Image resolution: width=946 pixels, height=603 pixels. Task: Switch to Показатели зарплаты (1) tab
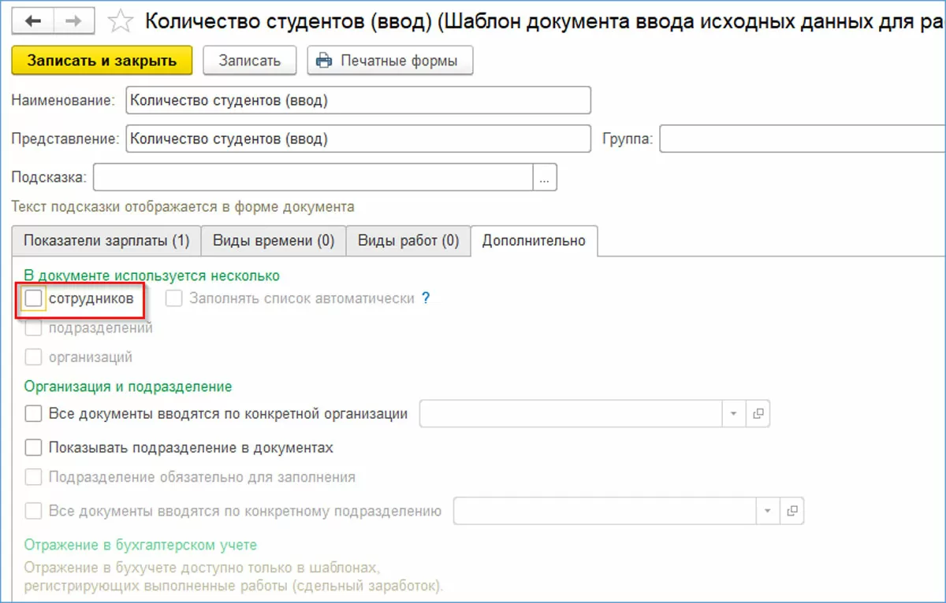(x=106, y=241)
